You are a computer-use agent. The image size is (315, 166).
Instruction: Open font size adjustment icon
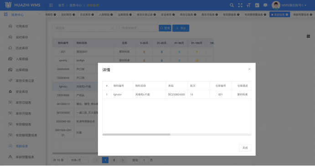click(x=249, y=5)
